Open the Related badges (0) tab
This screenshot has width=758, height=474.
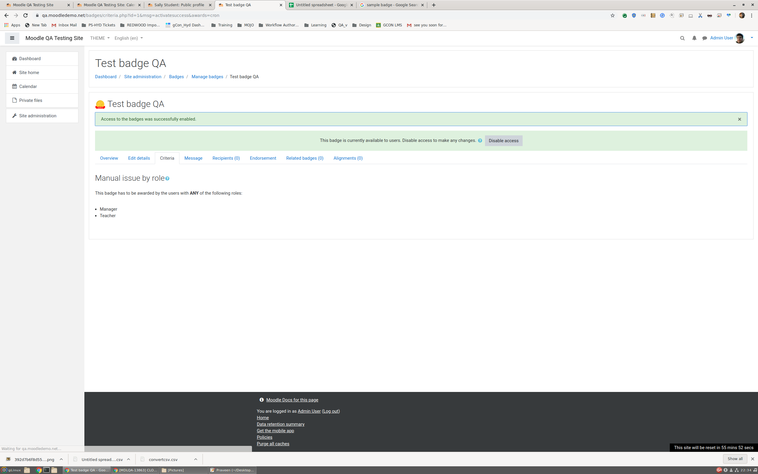(304, 158)
